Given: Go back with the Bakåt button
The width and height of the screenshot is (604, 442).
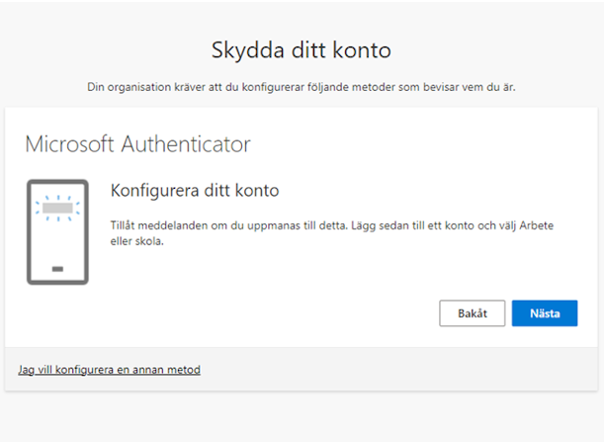Looking at the screenshot, I should [472, 313].
